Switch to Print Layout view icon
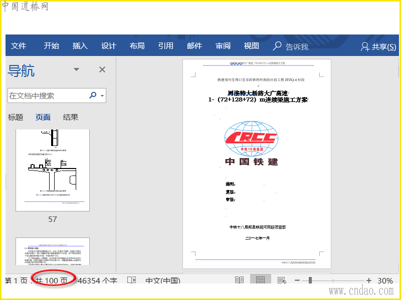 click(260, 279)
